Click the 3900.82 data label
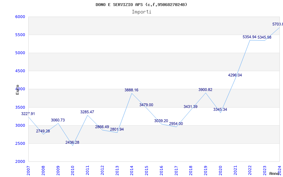This screenshot has width=283, height=177. (206, 90)
